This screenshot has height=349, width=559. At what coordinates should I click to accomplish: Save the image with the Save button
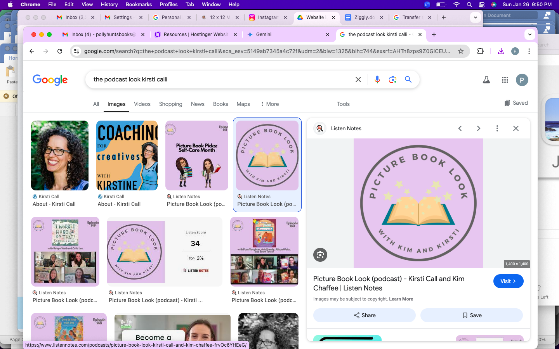point(472,315)
